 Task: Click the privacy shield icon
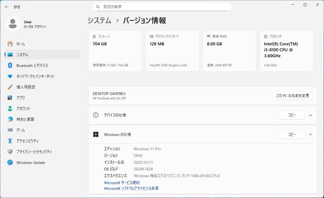pyautogui.click(x=10, y=151)
